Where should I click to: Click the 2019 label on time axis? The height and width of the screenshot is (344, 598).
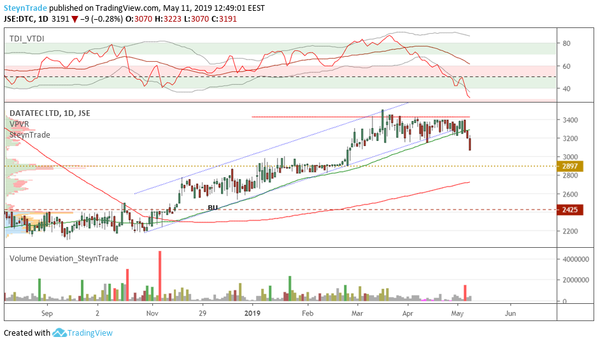point(252,313)
